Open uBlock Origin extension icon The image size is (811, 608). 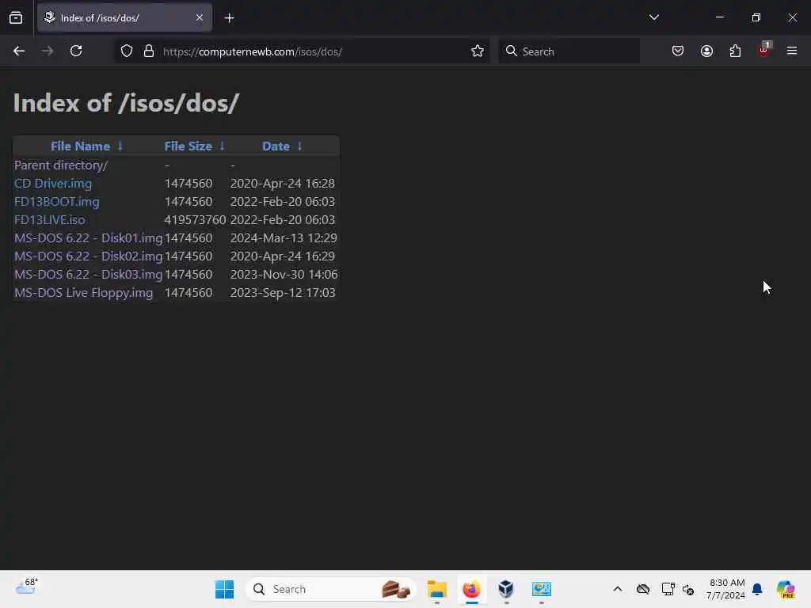[764, 50]
